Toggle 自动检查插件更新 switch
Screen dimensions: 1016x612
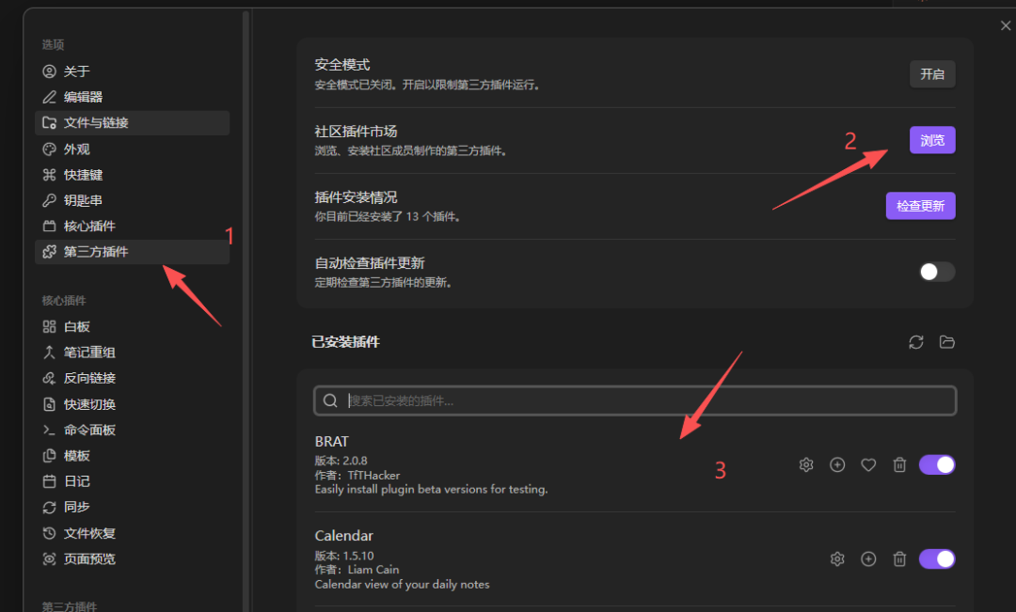(x=937, y=272)
